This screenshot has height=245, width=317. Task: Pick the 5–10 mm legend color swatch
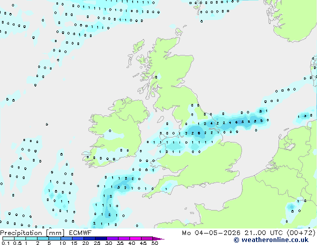pyautogui.click(x=54, y=238)
